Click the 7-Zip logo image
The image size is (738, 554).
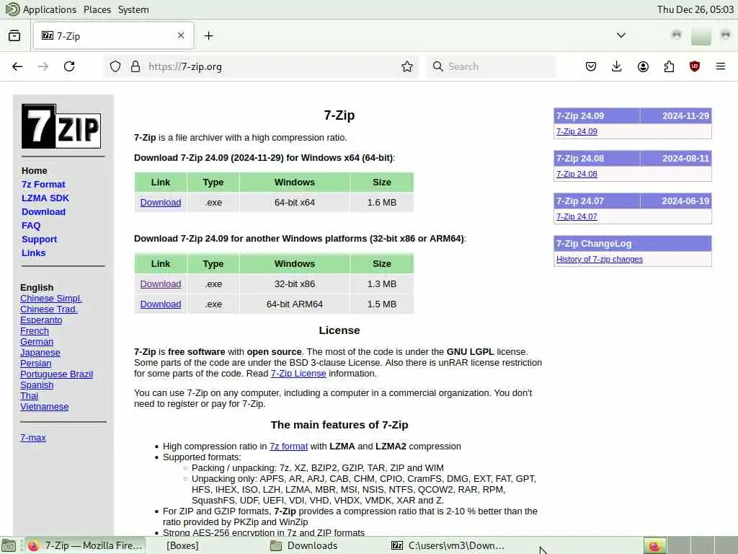coord(61,126)
